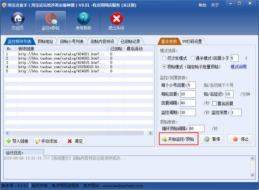
Task: Click the red X icon on 清空
Action: point(70,141)
